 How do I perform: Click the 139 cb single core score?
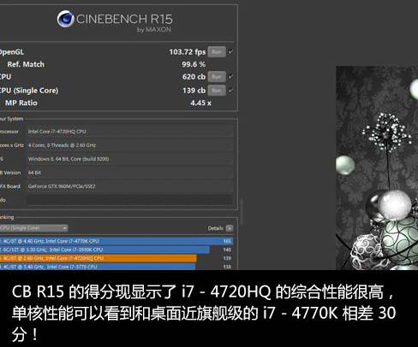194,91
